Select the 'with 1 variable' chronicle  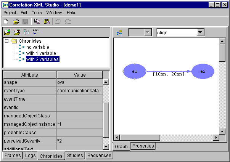tap(41, 53)
